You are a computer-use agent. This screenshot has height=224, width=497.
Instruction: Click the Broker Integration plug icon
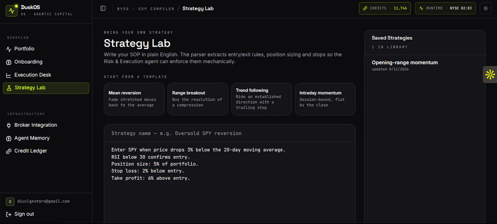[x=9, y=125]
